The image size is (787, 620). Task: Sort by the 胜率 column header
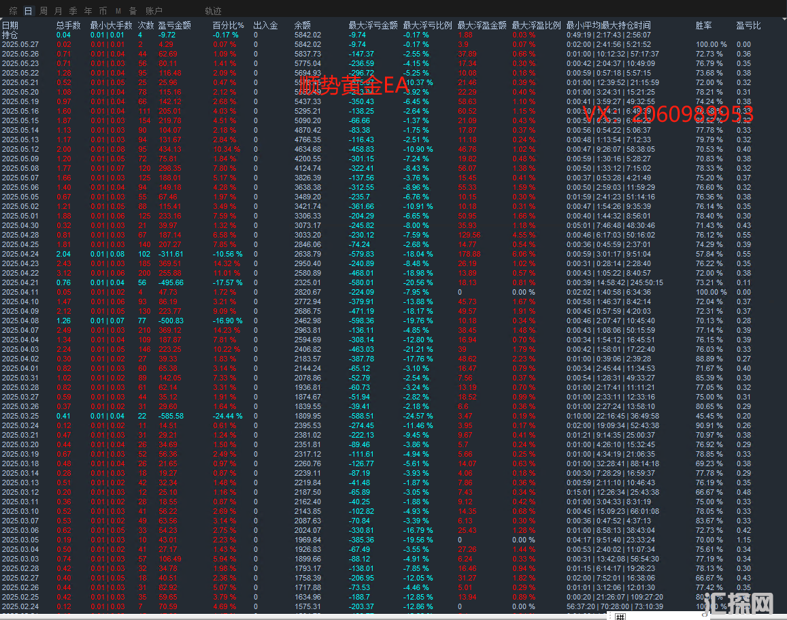(x=704, y=25)
